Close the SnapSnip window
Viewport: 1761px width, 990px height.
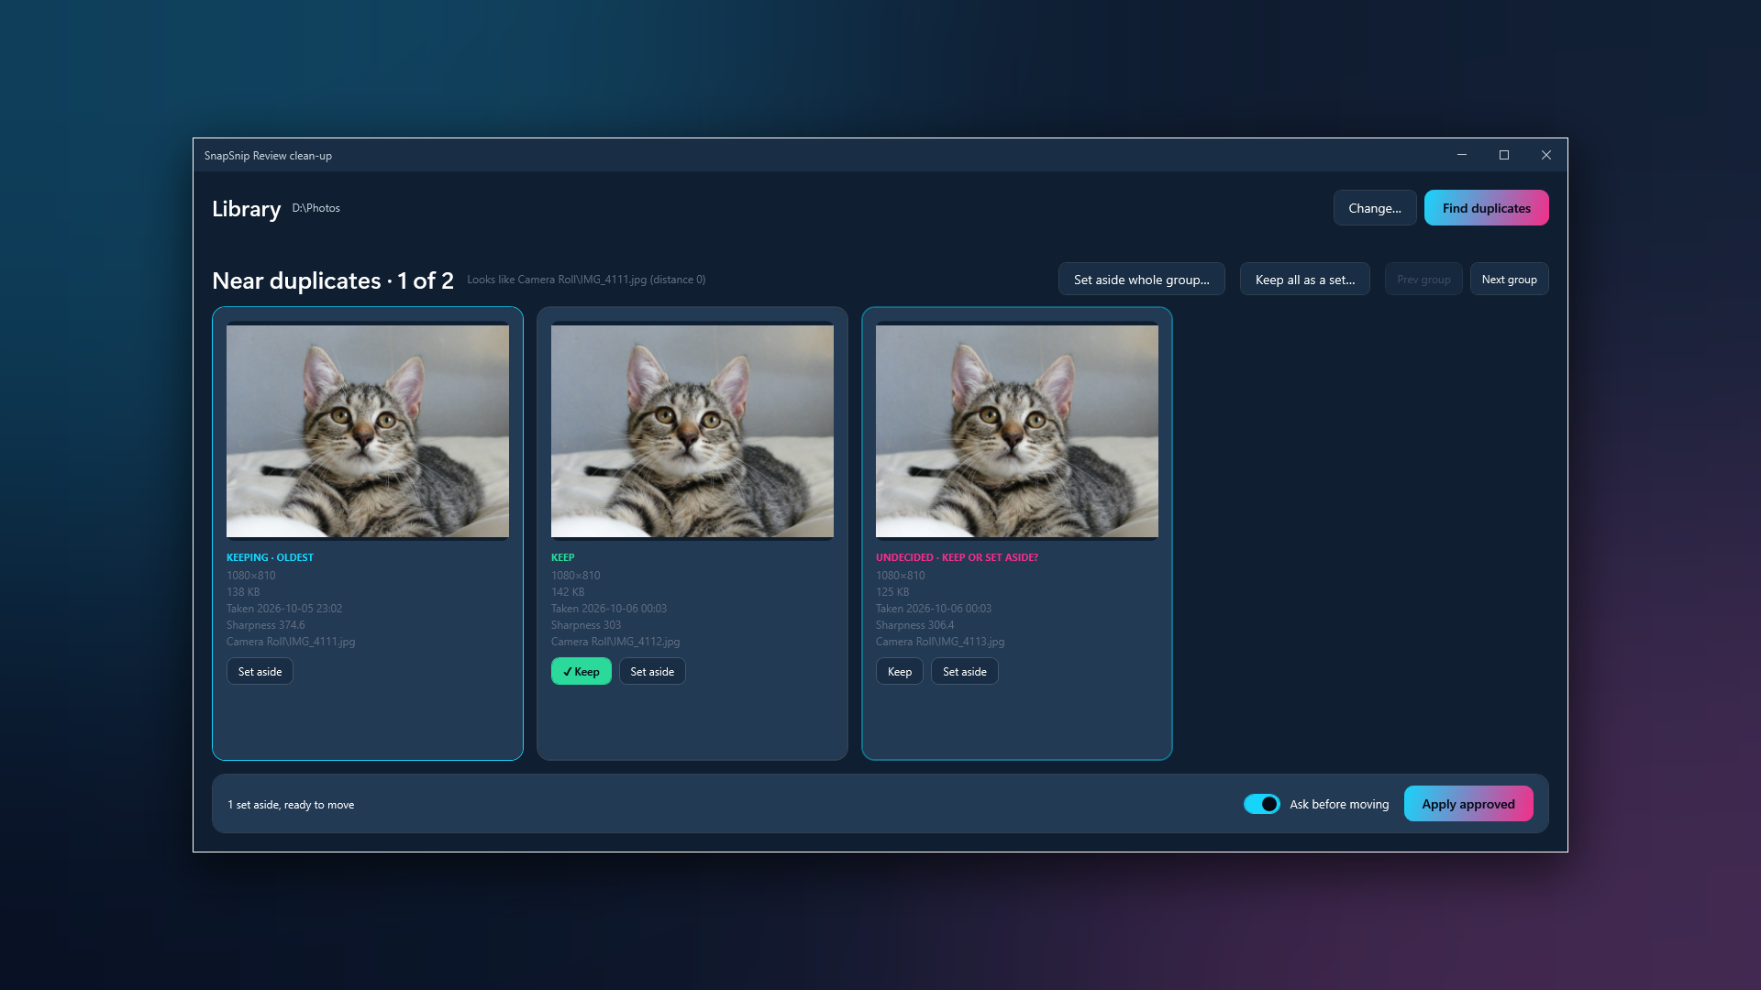click(x=1546, y=155)
